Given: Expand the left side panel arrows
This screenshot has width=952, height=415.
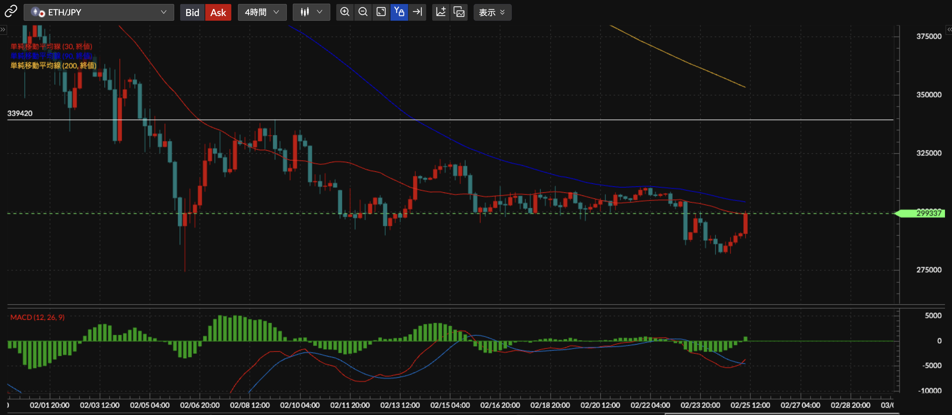Looking at the screenshot, I should pos(3,29).
